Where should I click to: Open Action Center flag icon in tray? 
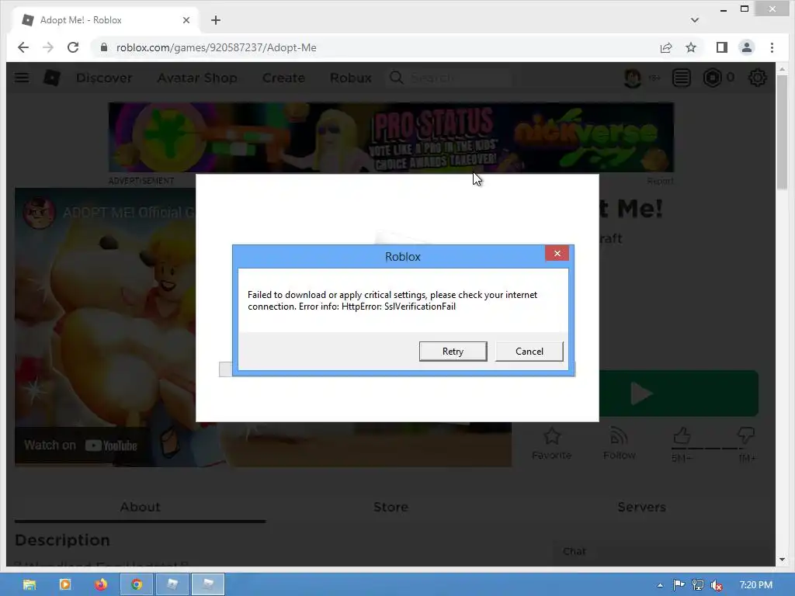coord(679,585)
